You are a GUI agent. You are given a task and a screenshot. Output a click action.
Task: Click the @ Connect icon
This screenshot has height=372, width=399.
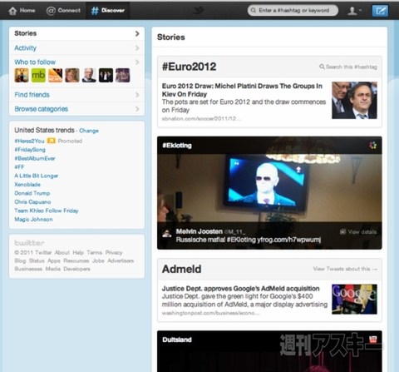pos(51,11)
